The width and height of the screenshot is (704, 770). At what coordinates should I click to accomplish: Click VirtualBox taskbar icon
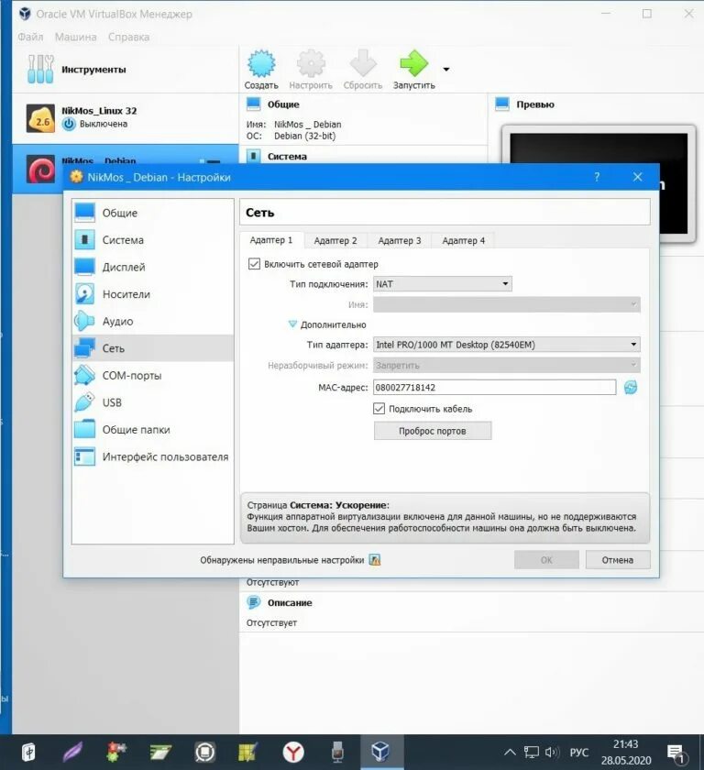pyautogui.click(x=381, y=752)
